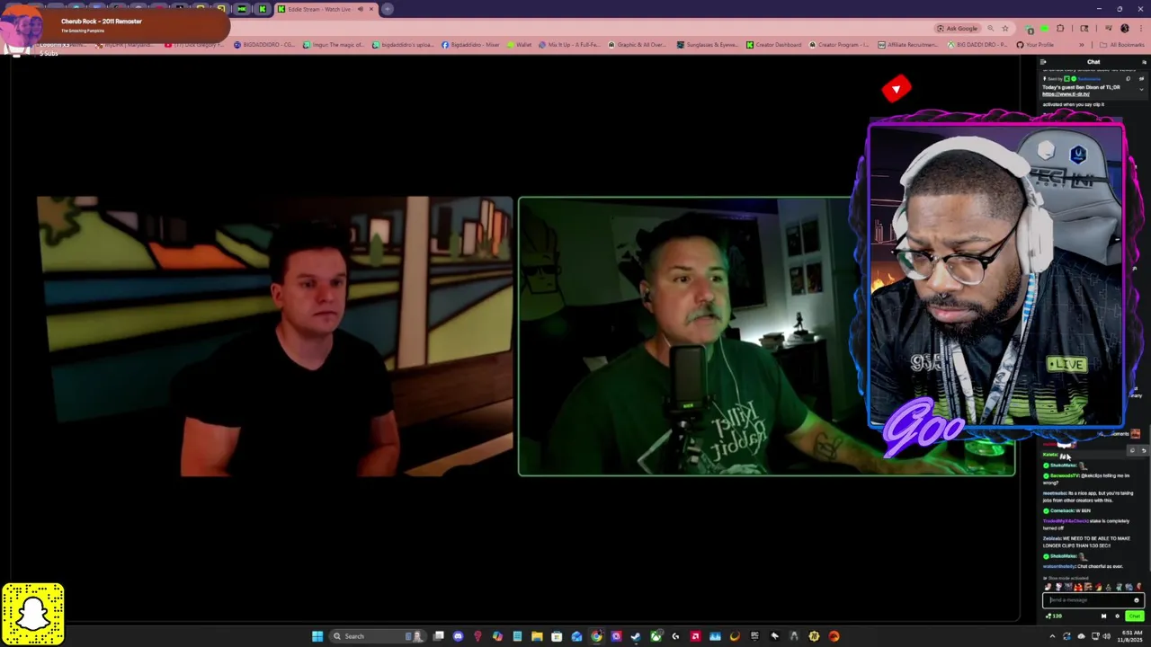
Task: Open the Task View taskbar icon
Action: [439, 636]
